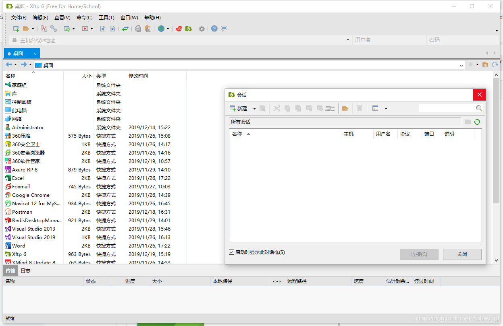Close the 桌面 tab with its x
Viewport: 503px width, 326px height.
click(x=35, y=54)
